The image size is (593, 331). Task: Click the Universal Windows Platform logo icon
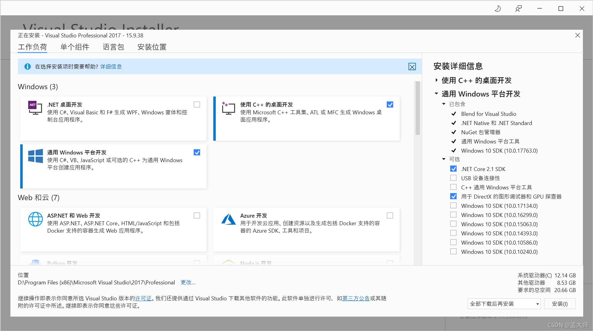tap(36, 156)
